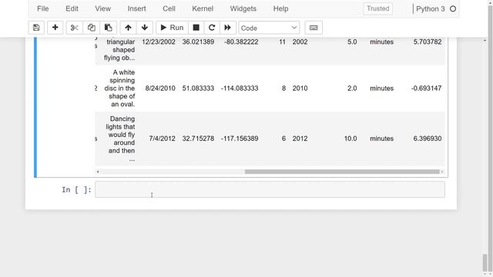The height and width of the screenshot is (277, 493).
Task: Click the left arrow of table scrollbar
Action: point(98,172)
